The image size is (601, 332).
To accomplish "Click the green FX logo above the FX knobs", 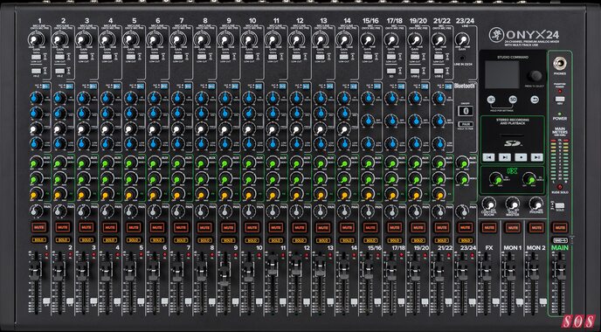I will coord(512,171).
